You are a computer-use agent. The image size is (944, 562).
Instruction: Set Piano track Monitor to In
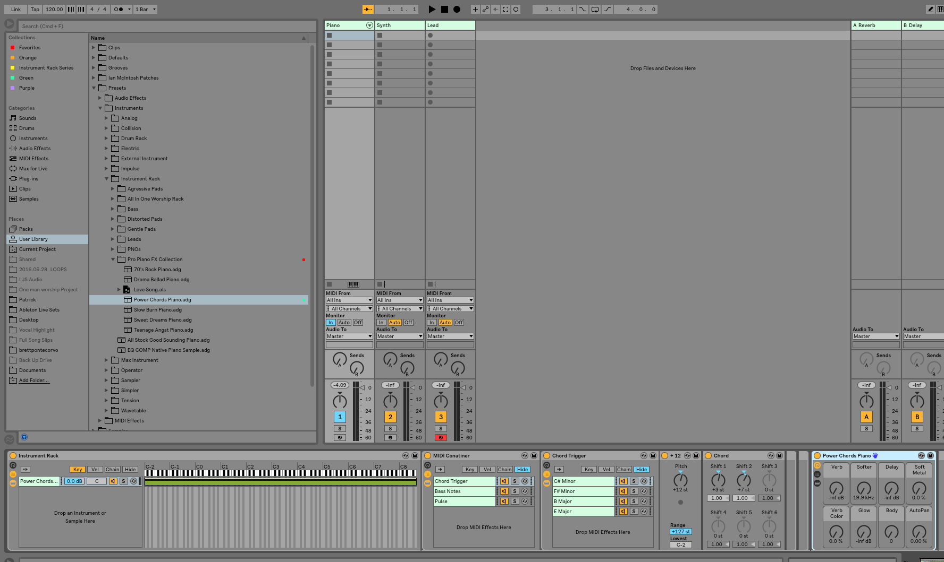click(x=331, y=323)
